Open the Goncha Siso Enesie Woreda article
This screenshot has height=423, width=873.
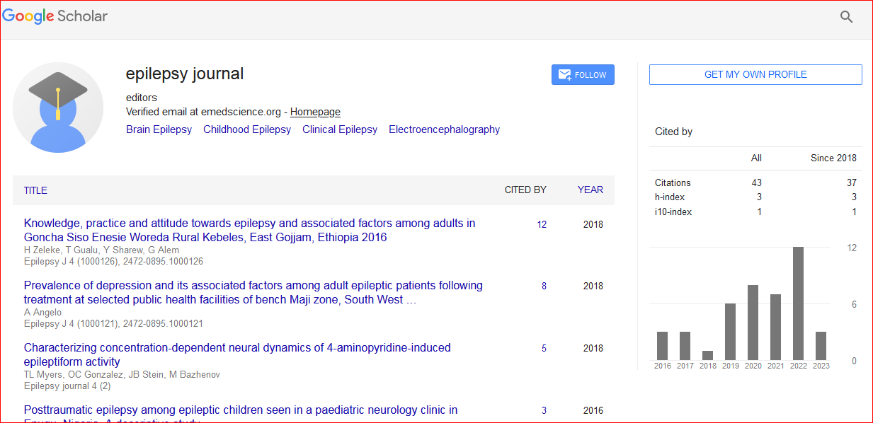coord(249,230)
